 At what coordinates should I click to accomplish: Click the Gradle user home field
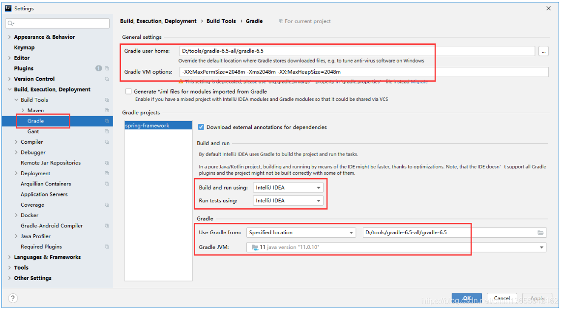pos(357,51)
